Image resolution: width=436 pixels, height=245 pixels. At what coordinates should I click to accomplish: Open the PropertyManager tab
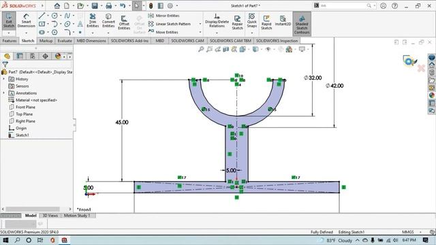coord(20,56)
